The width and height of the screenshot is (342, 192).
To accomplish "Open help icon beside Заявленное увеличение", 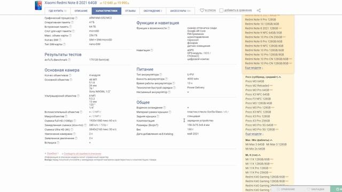I will [x=76, y=138].
